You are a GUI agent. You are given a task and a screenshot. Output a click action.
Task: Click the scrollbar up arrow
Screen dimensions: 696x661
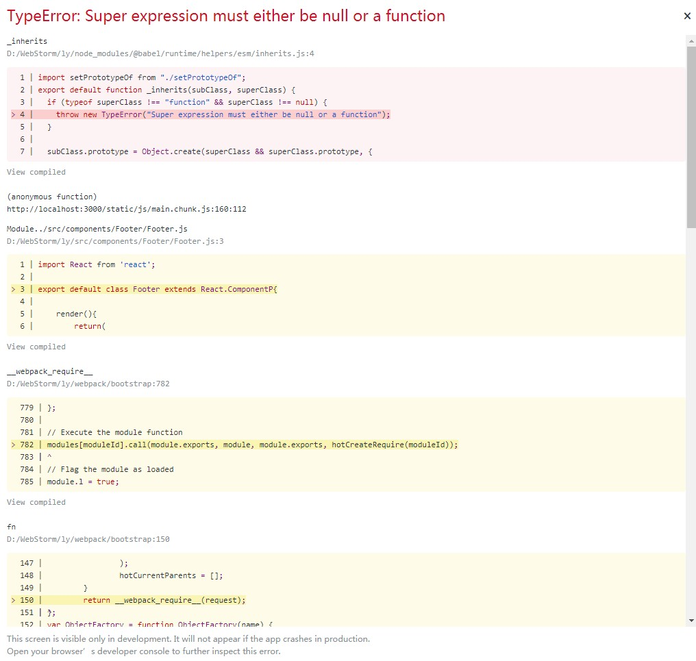[x=692, y=41]
